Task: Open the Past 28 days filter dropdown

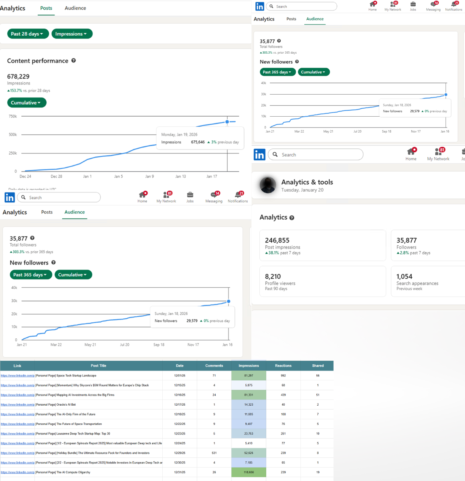Action: [28, 34]
